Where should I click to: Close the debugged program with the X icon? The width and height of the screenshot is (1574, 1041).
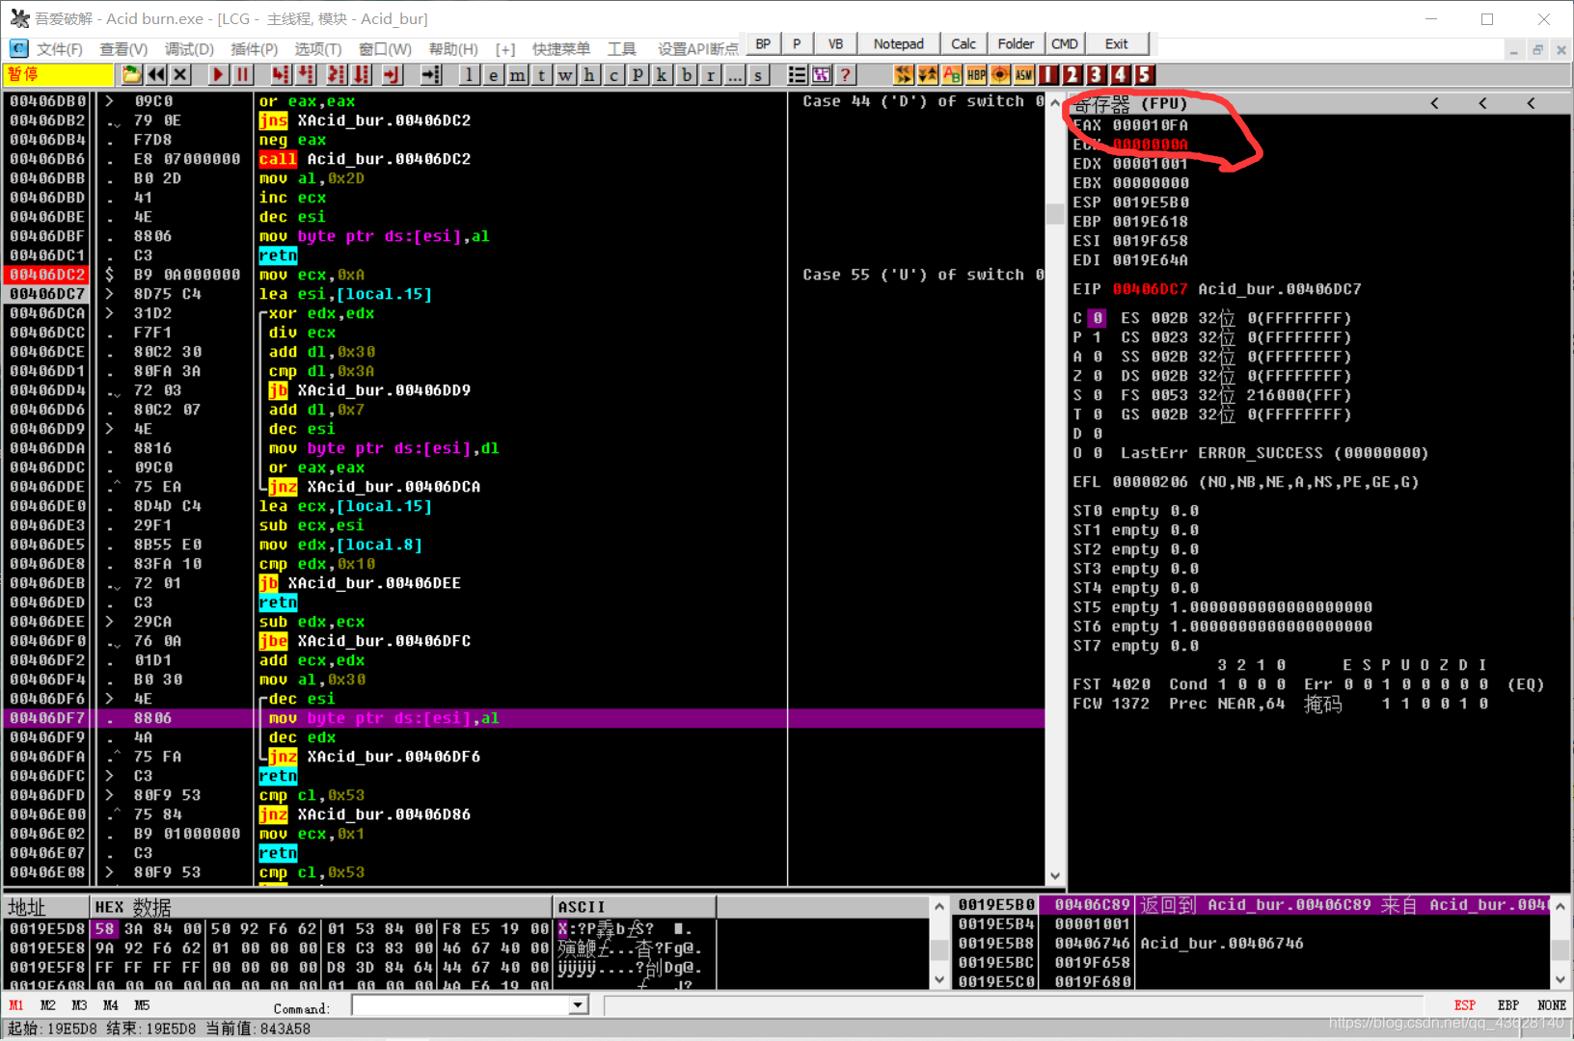click(x=180, y=74)
